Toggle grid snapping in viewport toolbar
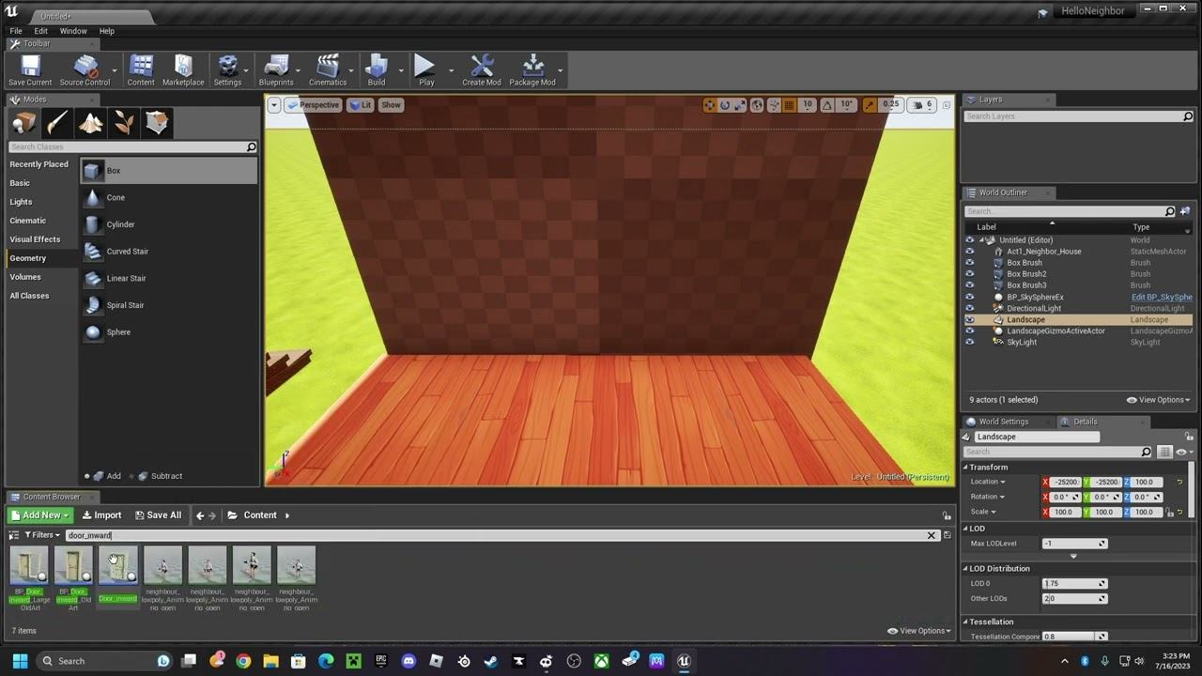 click(x=790, y=105)
